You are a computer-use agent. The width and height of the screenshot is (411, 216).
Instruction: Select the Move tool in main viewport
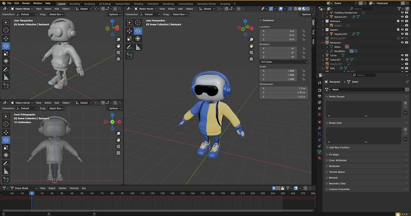pyautogui.click(x=130, y=31)
